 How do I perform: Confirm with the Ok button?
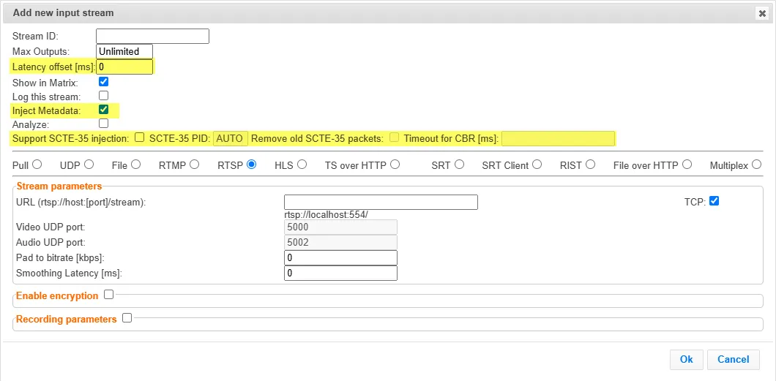coord(687,359)
